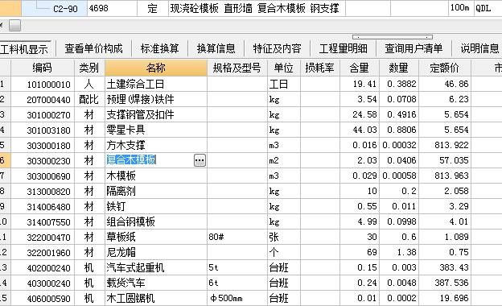Viewport: 502px width, 306px height.
Task: Click the QDL cell in the top row
Action: [488, 8]
